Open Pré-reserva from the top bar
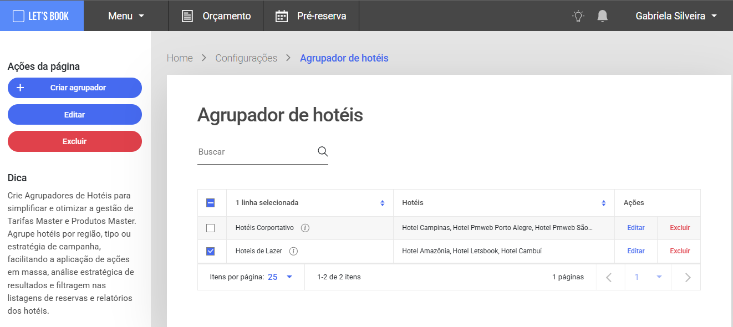The height and width of the screenshot is (327, 733). pyautogui.click(x=311, y=16)
